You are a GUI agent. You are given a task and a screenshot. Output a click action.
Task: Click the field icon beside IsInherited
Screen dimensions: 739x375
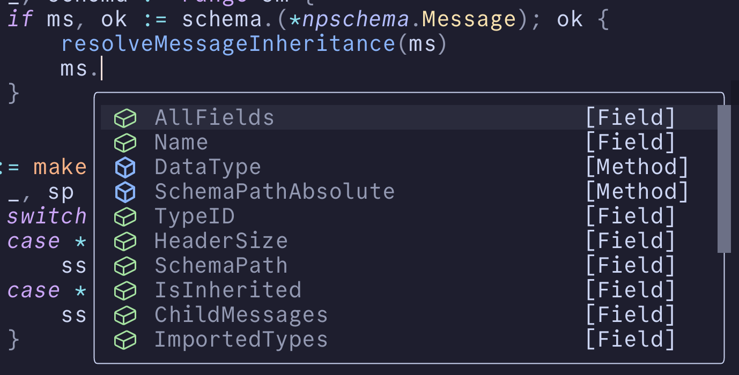point(125,290)
